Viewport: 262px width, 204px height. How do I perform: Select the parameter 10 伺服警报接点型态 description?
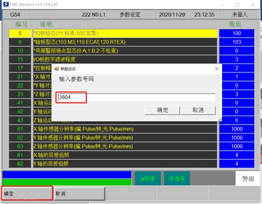[125, 51]
